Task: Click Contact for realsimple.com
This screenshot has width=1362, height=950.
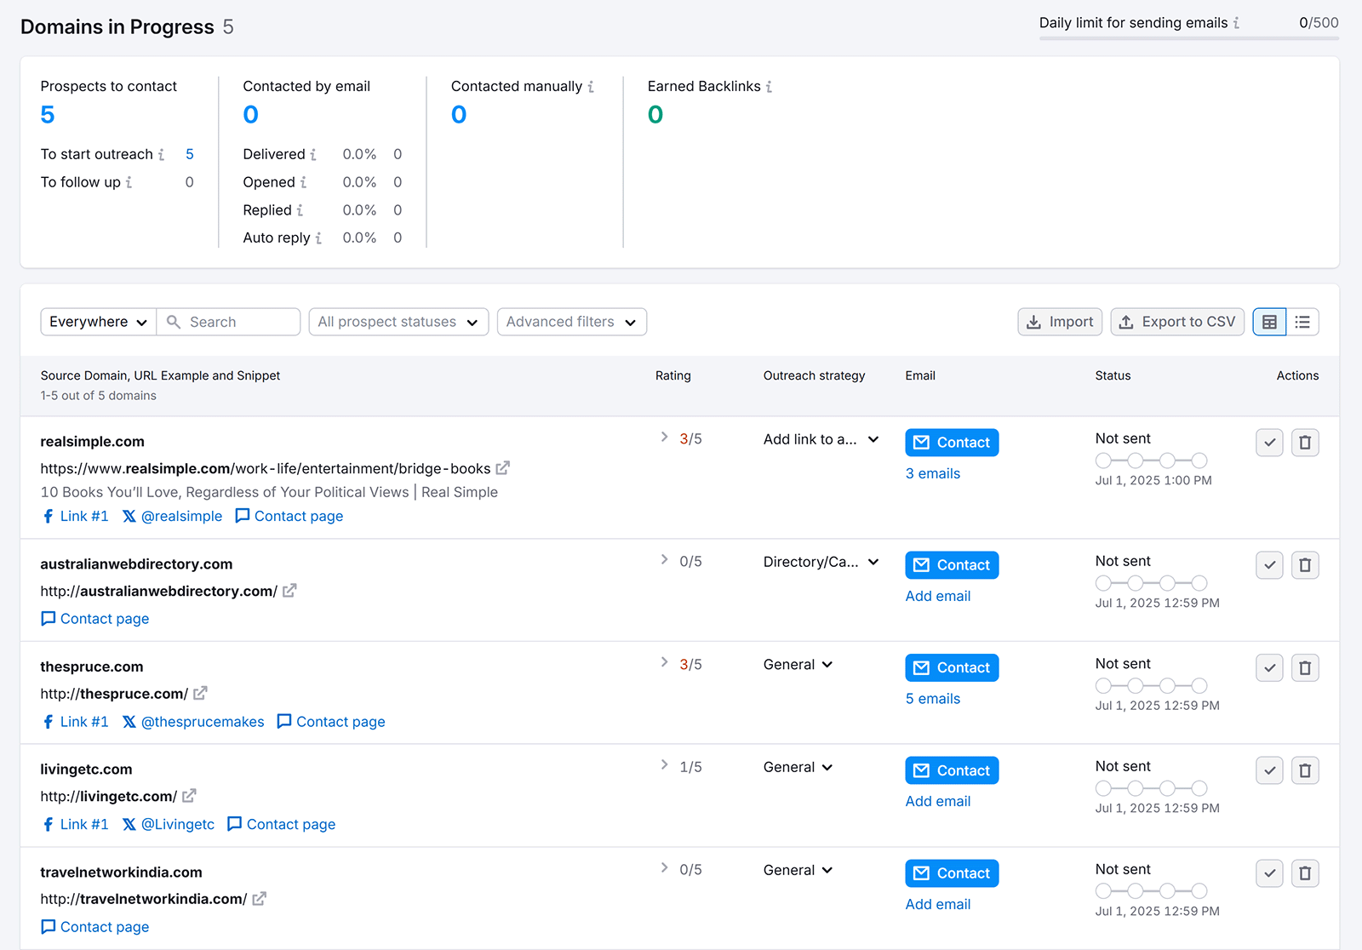Action: click(x=951, y=442)
